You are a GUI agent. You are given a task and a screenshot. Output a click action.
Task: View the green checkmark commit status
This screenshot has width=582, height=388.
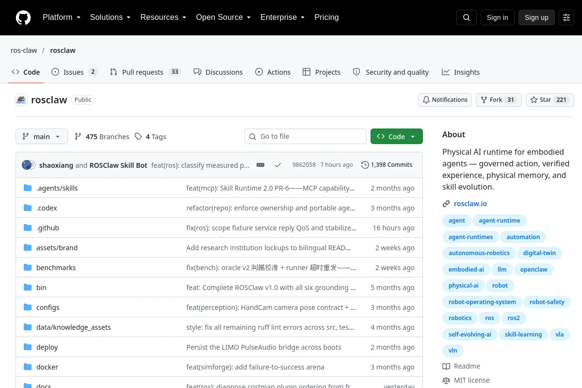coord(278,165)
